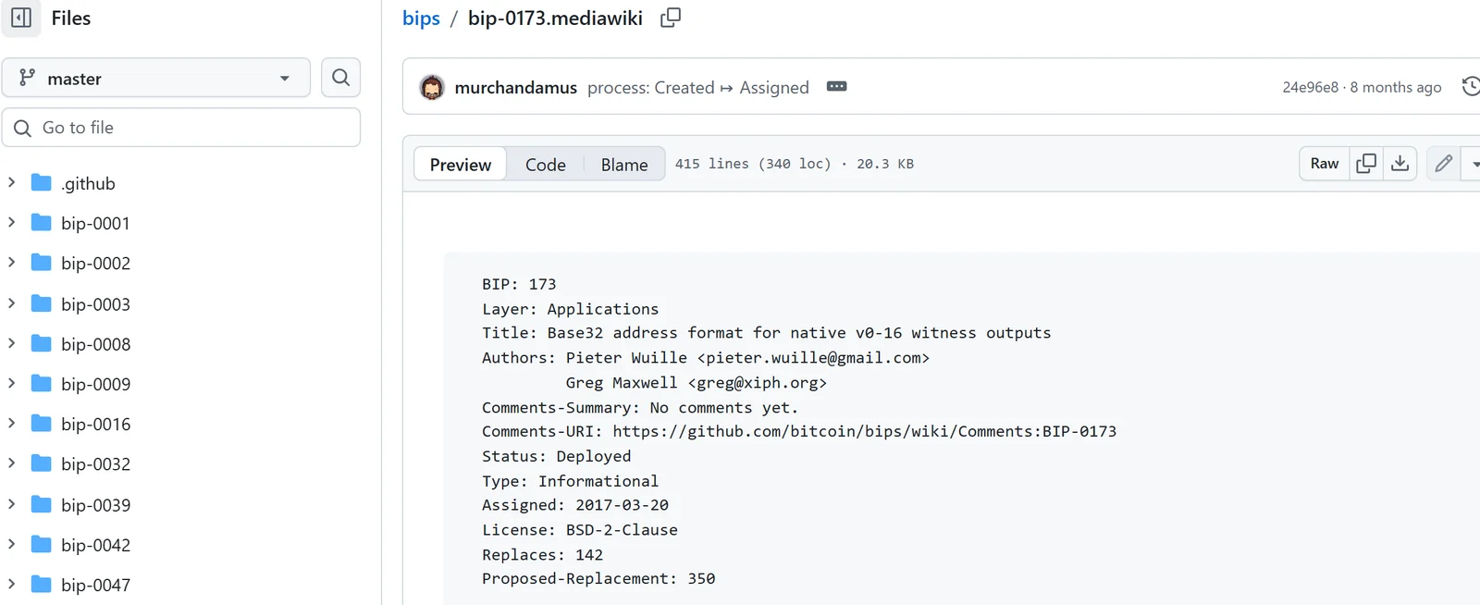Expand the bip-0032 folder chevron

click(11, 463)
